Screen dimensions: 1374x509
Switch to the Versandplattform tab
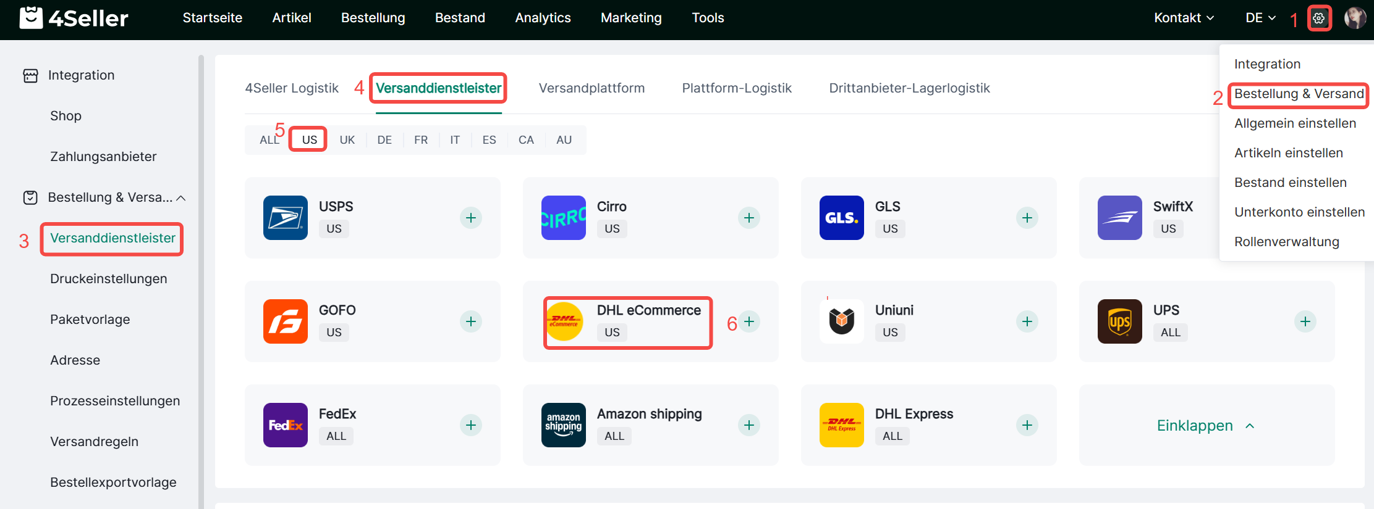coord(592,88)
